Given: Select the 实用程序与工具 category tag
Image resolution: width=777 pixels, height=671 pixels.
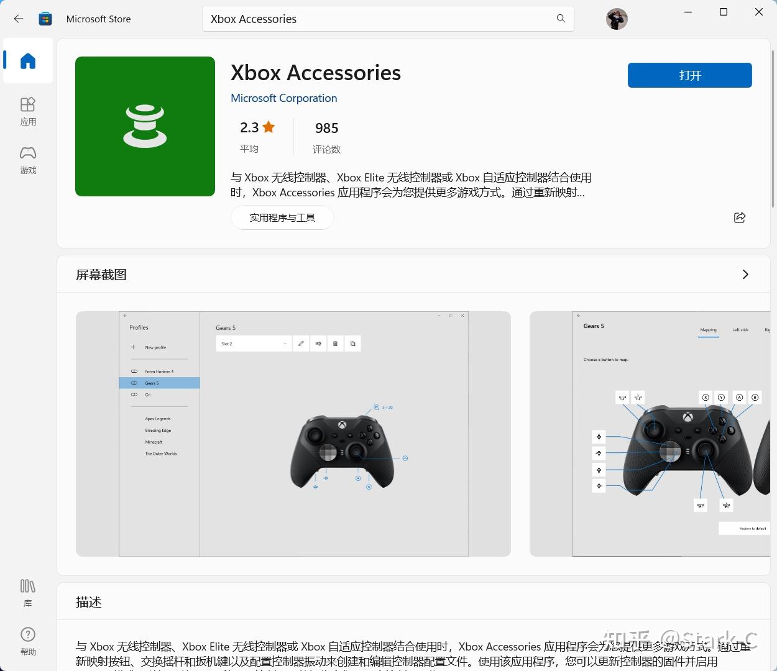Looking at the screenshot, I should (x=282, y=217).
